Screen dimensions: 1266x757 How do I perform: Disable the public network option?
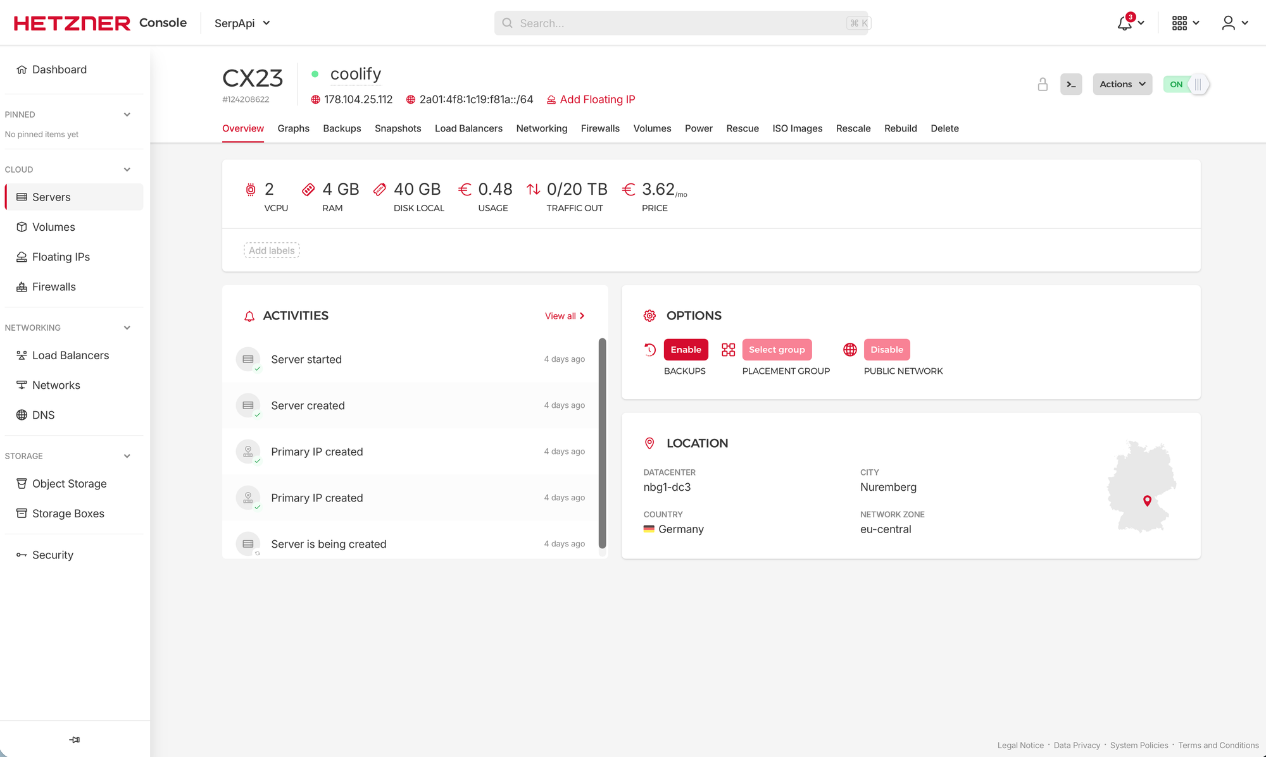tap(886, 349)
